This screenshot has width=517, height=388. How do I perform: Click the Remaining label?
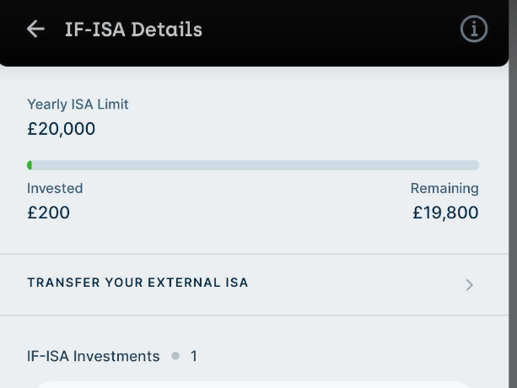[444, 188]
